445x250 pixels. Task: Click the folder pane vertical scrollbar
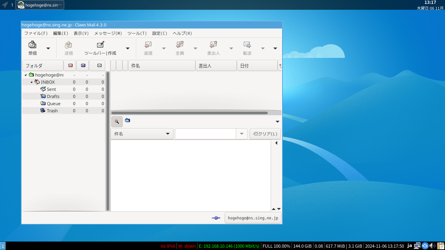(x=108, y=141)
